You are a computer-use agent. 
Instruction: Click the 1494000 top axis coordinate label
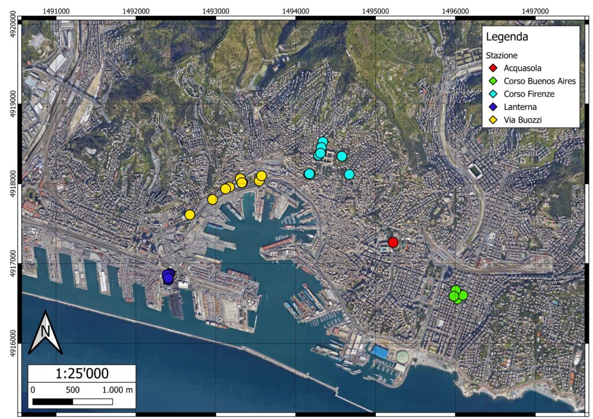[x=295, y=11]
